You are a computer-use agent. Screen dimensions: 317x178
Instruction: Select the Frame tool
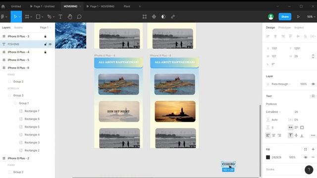pyautogui.click(x=27, y=17)
